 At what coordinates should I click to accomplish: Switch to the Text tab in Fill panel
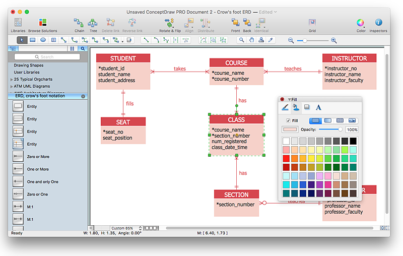(318, 107)
